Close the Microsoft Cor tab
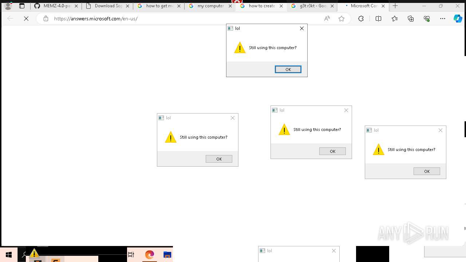This screenshot has width=466, height=262. coord(383,6)
